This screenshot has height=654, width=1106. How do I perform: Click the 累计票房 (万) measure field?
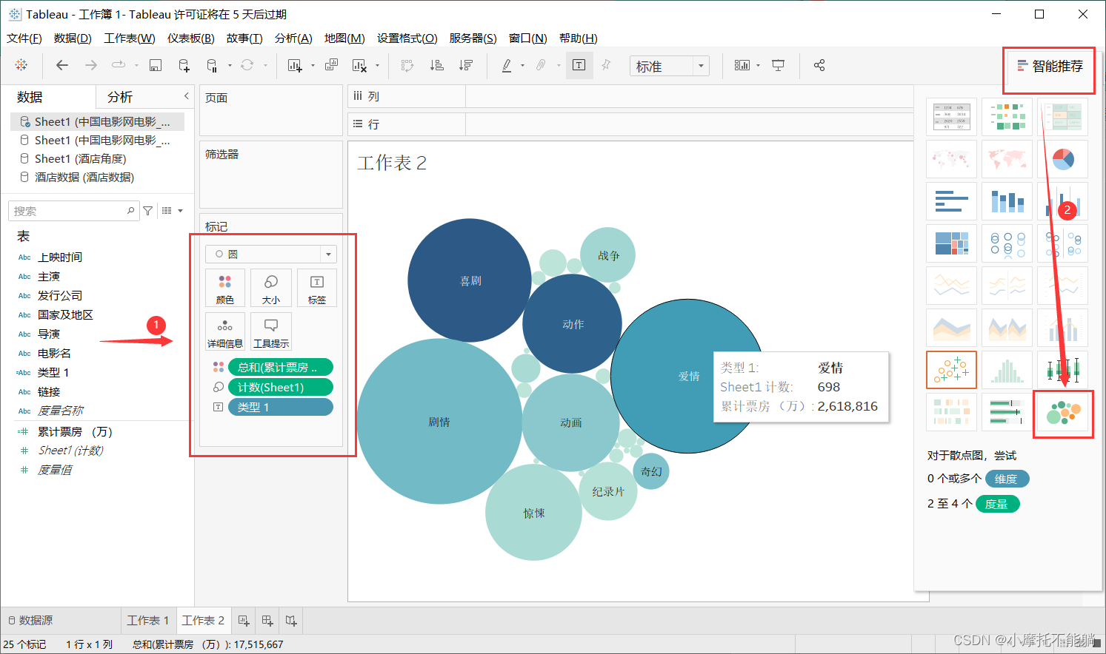[75, 432]
